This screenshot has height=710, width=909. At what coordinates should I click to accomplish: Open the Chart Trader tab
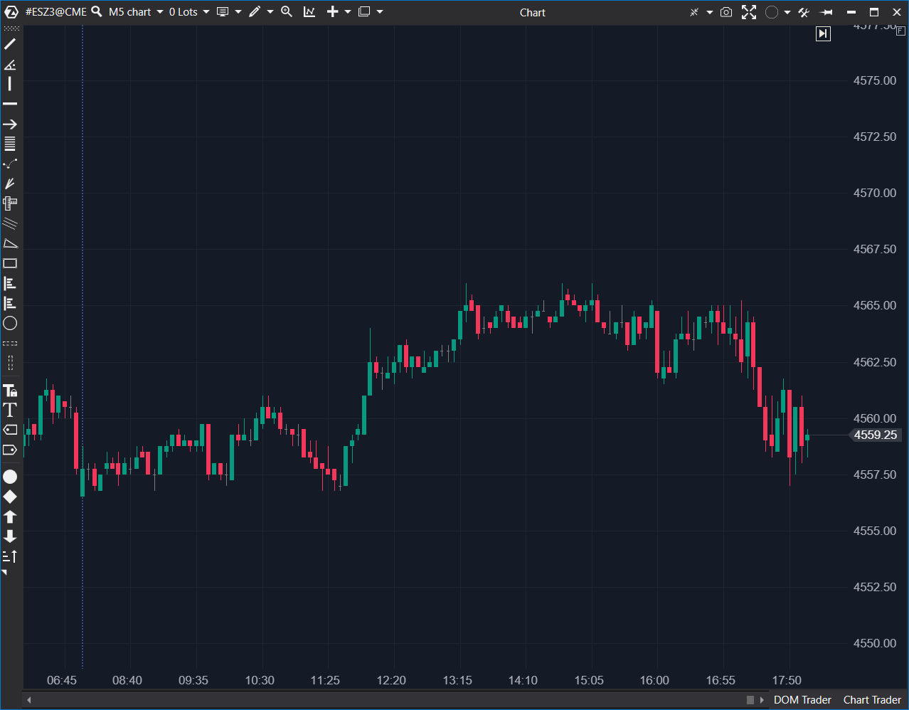[872, 700]
